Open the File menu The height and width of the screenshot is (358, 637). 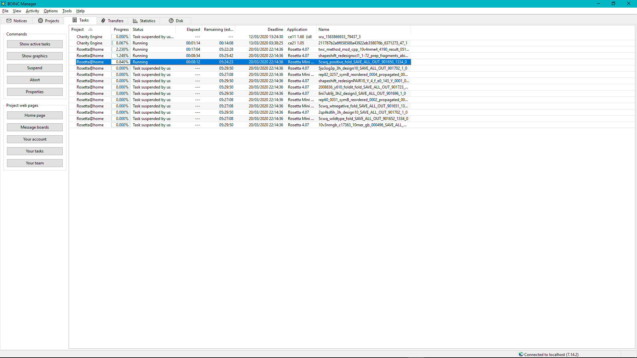coord(5,11)
